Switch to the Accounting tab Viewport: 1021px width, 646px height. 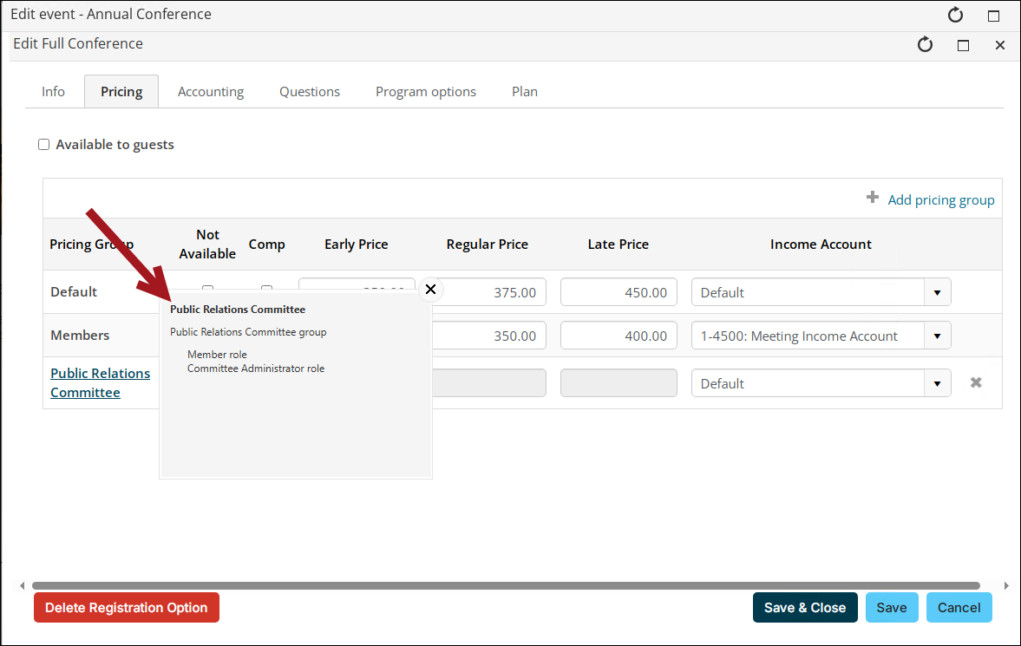[211, 92]
